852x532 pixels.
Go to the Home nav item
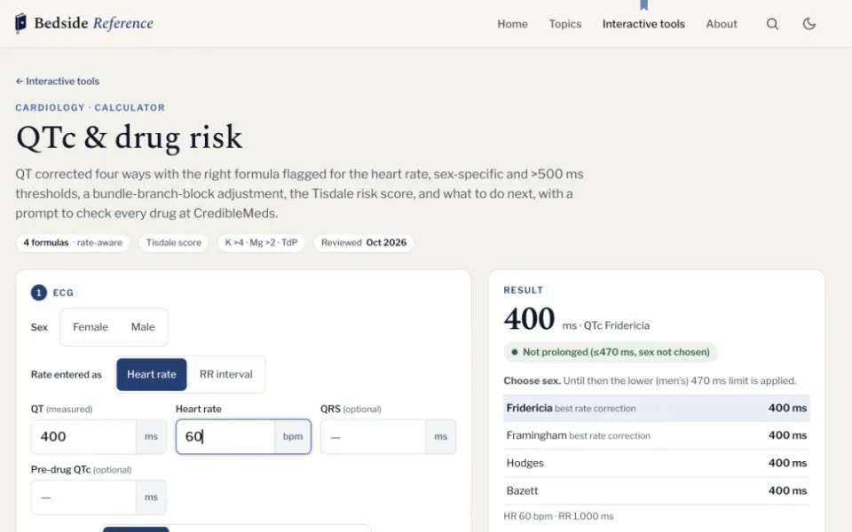(x=512, y=24)
